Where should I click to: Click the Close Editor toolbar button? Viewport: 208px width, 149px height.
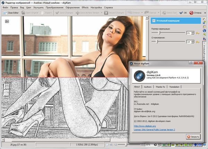click(11, 13)
